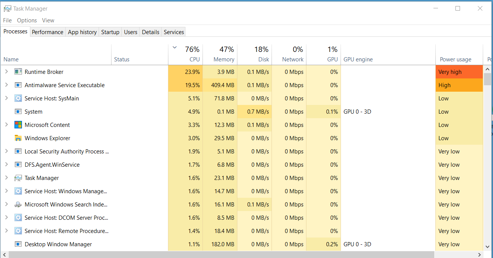
Task: Expand the Runtime Broker process group
Action: tap(6, 72)
